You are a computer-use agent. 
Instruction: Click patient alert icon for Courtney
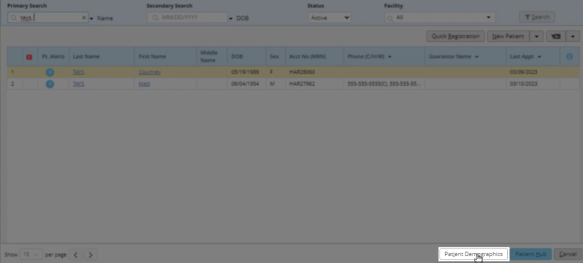click(x=50, y=72)
